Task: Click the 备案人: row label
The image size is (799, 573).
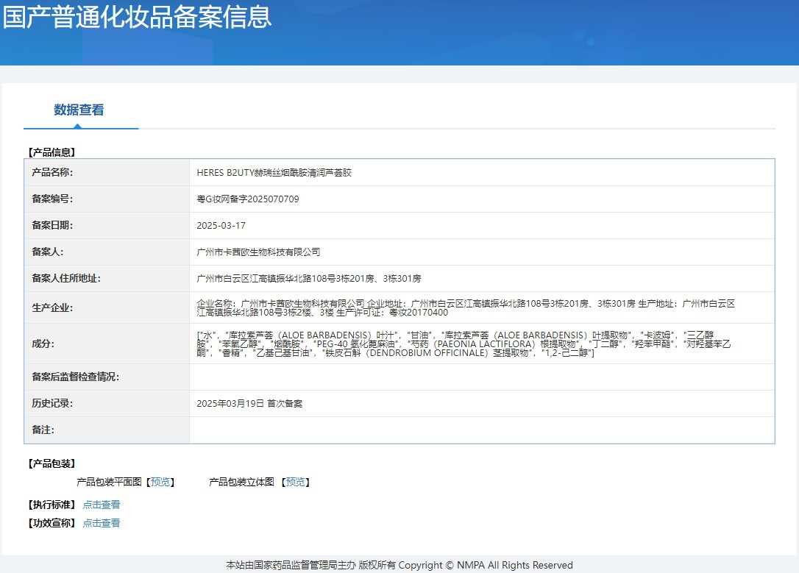Action: point(47,252)
